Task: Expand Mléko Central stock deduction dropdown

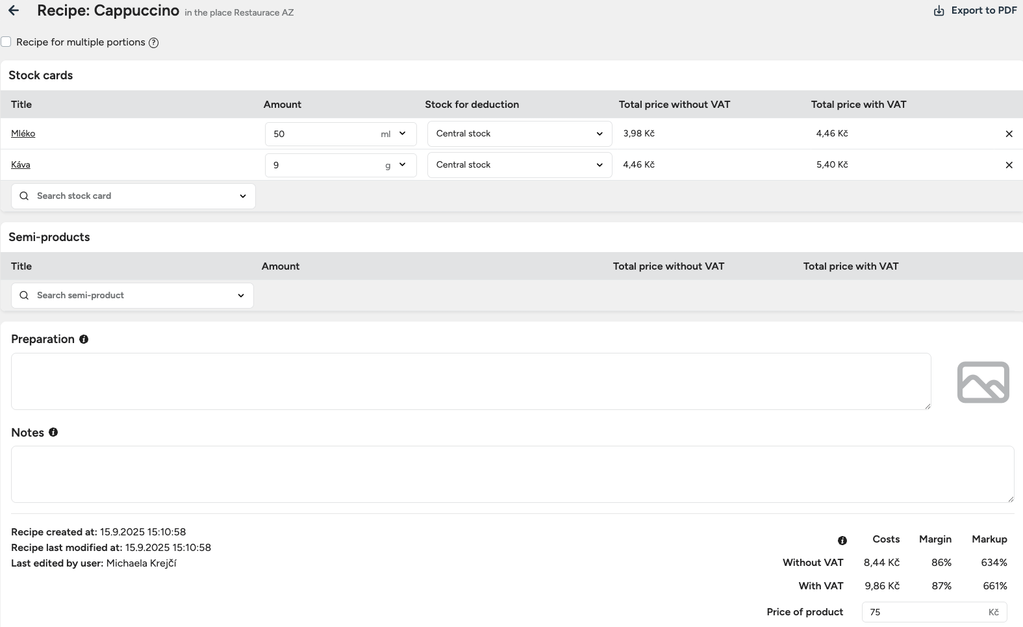Action: [519, 134]
